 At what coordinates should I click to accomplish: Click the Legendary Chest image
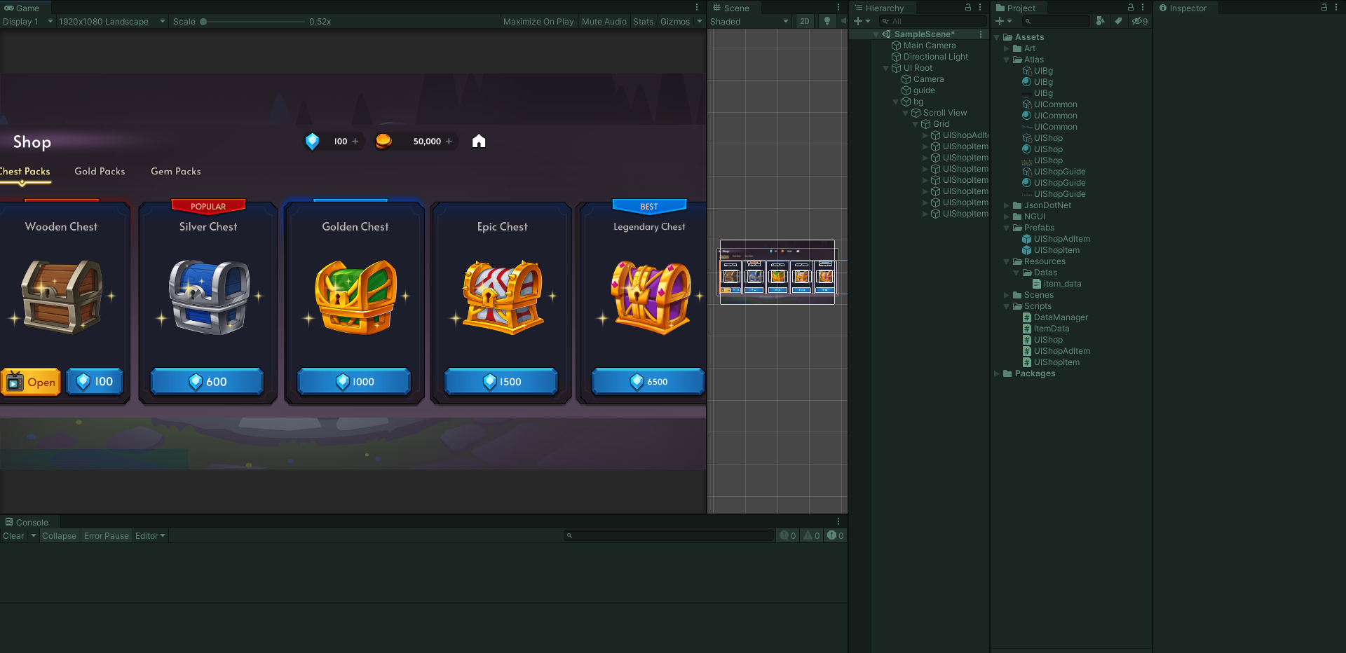651,297
